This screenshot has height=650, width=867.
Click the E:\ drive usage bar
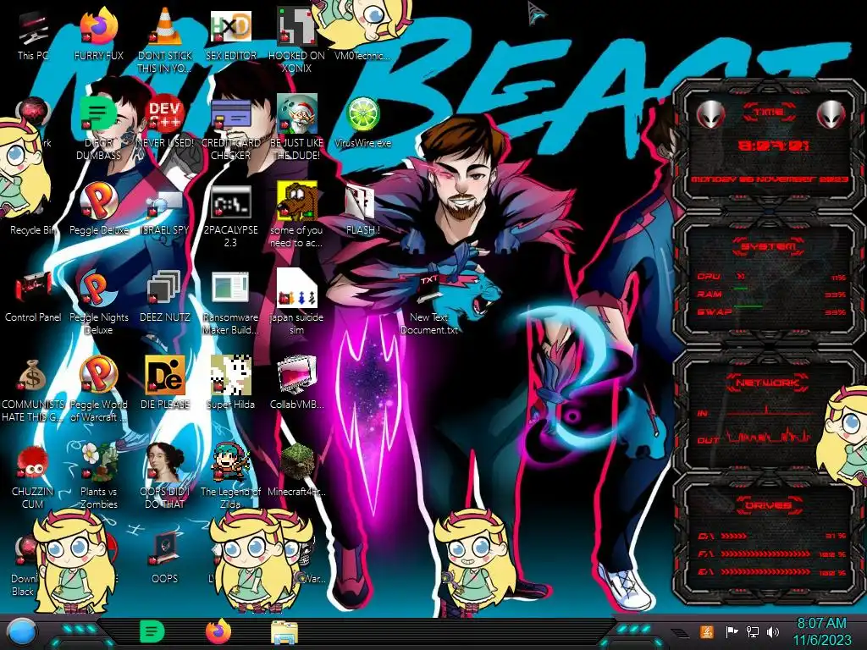765,571
